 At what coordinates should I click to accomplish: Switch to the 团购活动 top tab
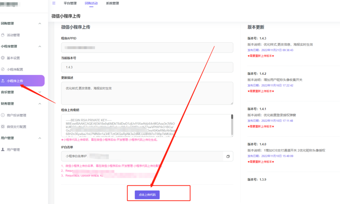click(91, 3)
